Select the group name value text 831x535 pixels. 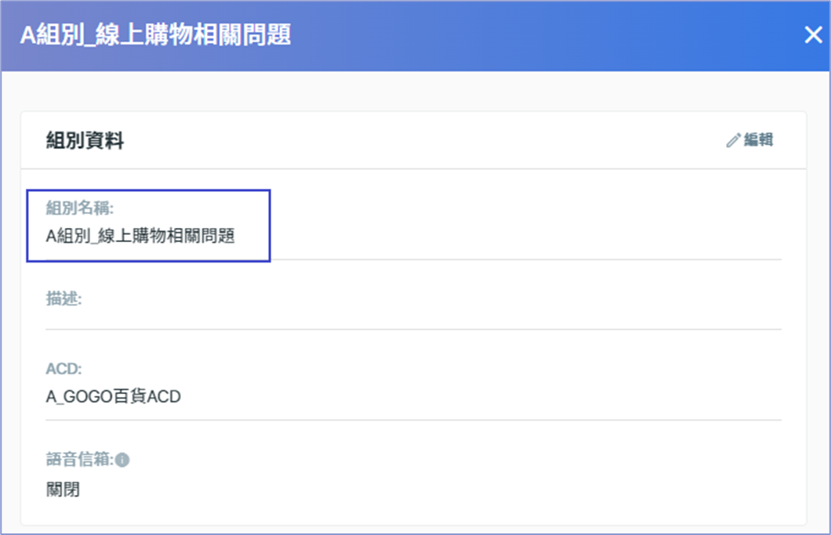(140, 236)
